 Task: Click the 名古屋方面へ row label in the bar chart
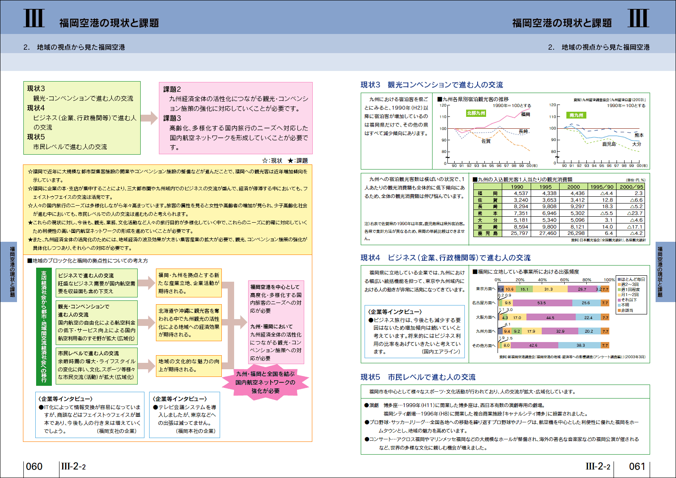coord(484,303)
